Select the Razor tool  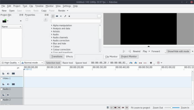coord(68,63)
